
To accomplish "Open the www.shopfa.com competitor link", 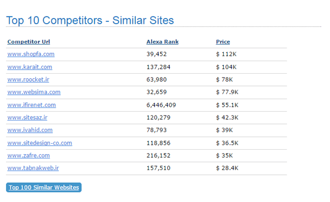I will click(31, 54).
